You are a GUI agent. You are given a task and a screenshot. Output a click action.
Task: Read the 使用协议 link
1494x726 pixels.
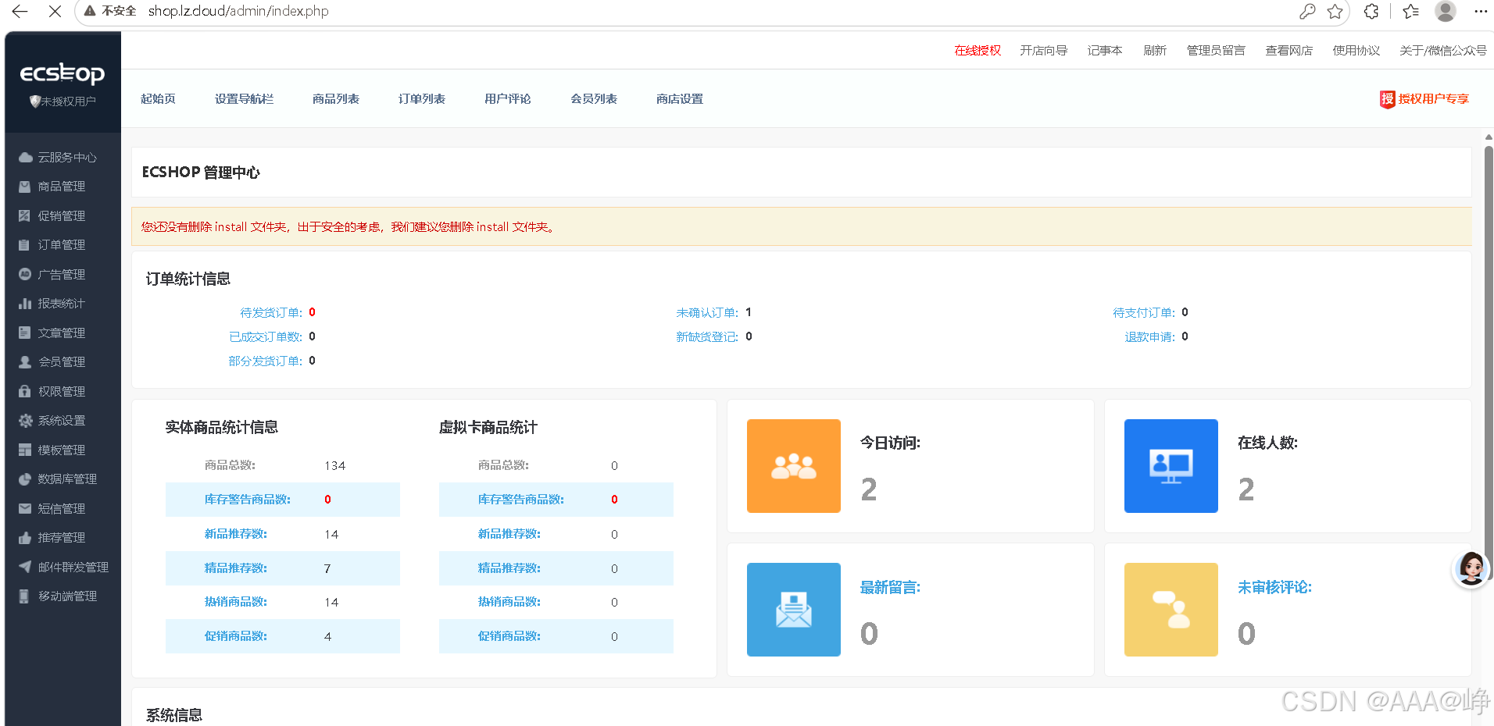(x=1356, y=51)
